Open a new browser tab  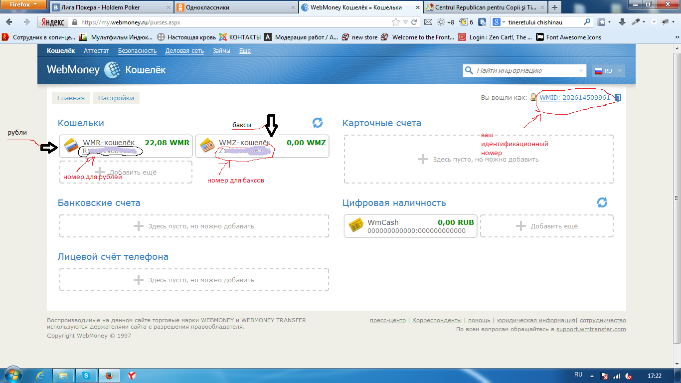[x=554, y=7]
